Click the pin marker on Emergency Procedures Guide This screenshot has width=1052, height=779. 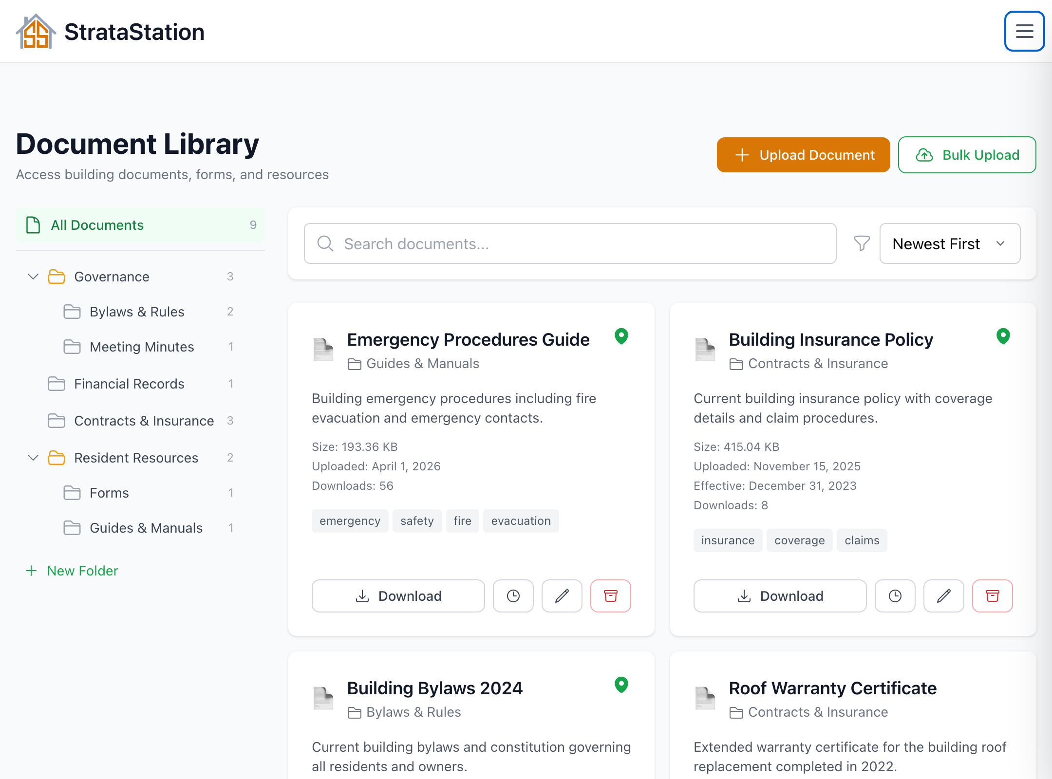[x=621, y=336]
